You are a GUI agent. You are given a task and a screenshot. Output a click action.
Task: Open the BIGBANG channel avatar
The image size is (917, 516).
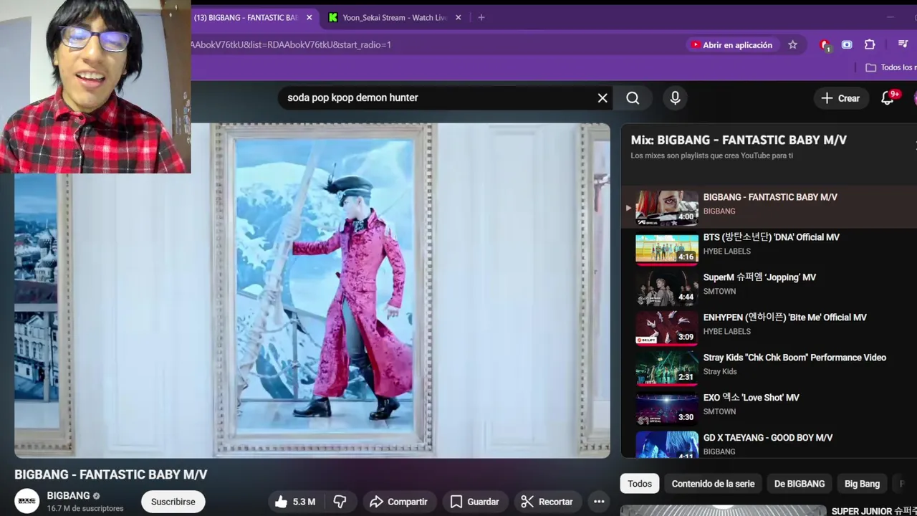(x=27, y=501)
